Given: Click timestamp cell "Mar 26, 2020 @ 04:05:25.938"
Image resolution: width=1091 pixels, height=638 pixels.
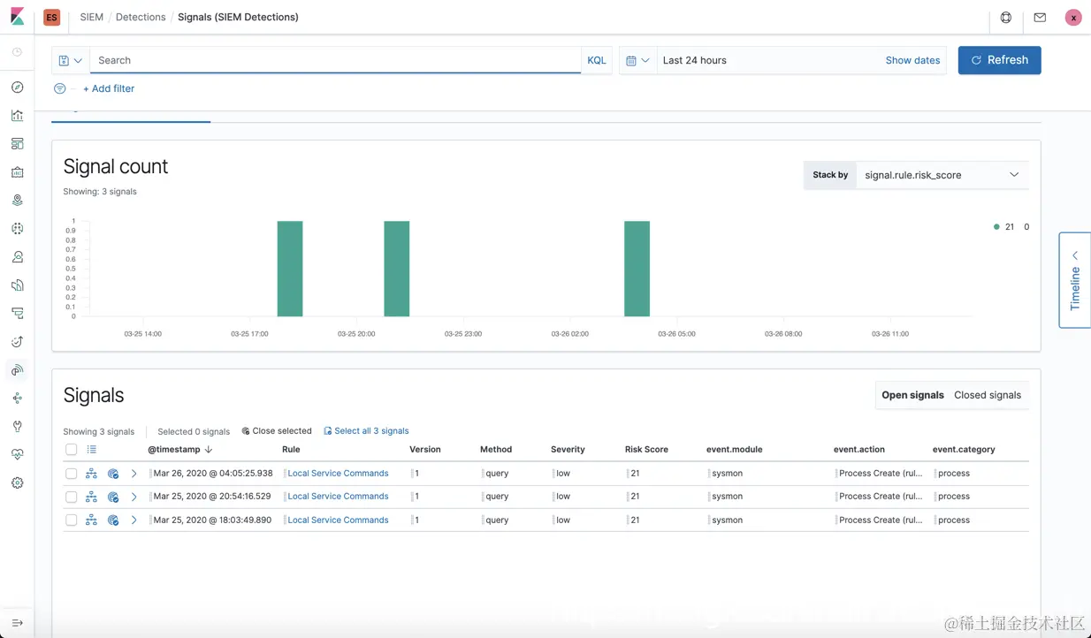Looking at the screenshot, I should [x=213, y=474].
